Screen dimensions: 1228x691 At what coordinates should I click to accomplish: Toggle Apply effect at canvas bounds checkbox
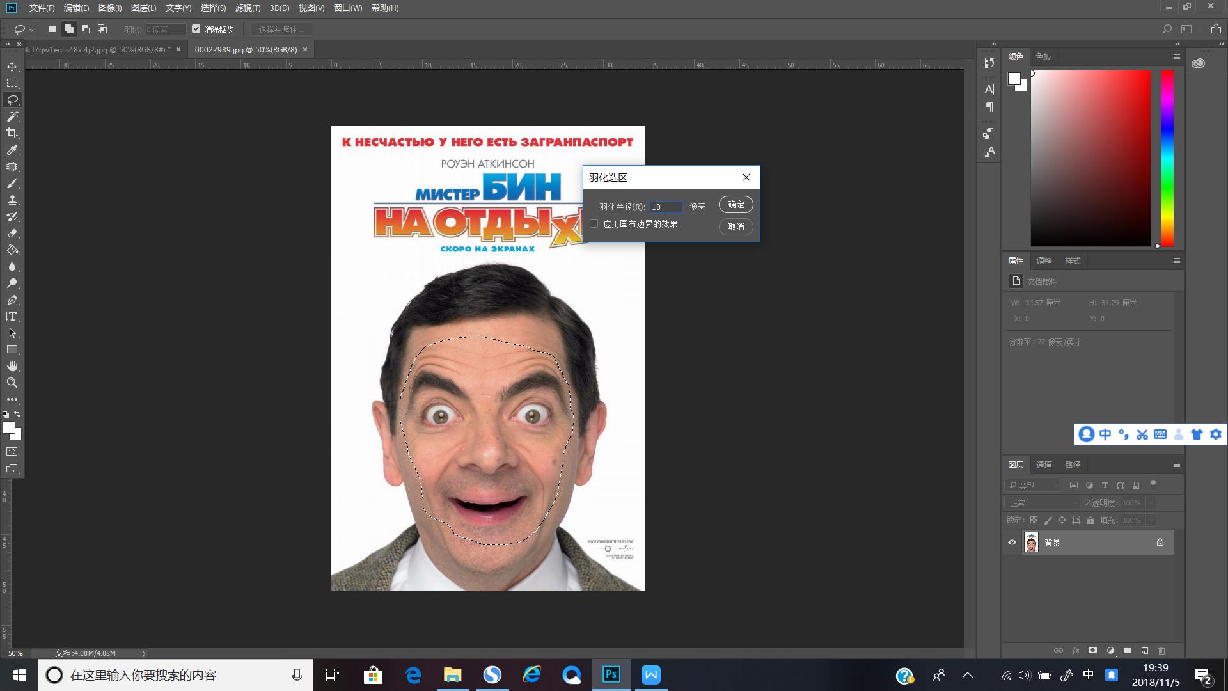point(594,224)
